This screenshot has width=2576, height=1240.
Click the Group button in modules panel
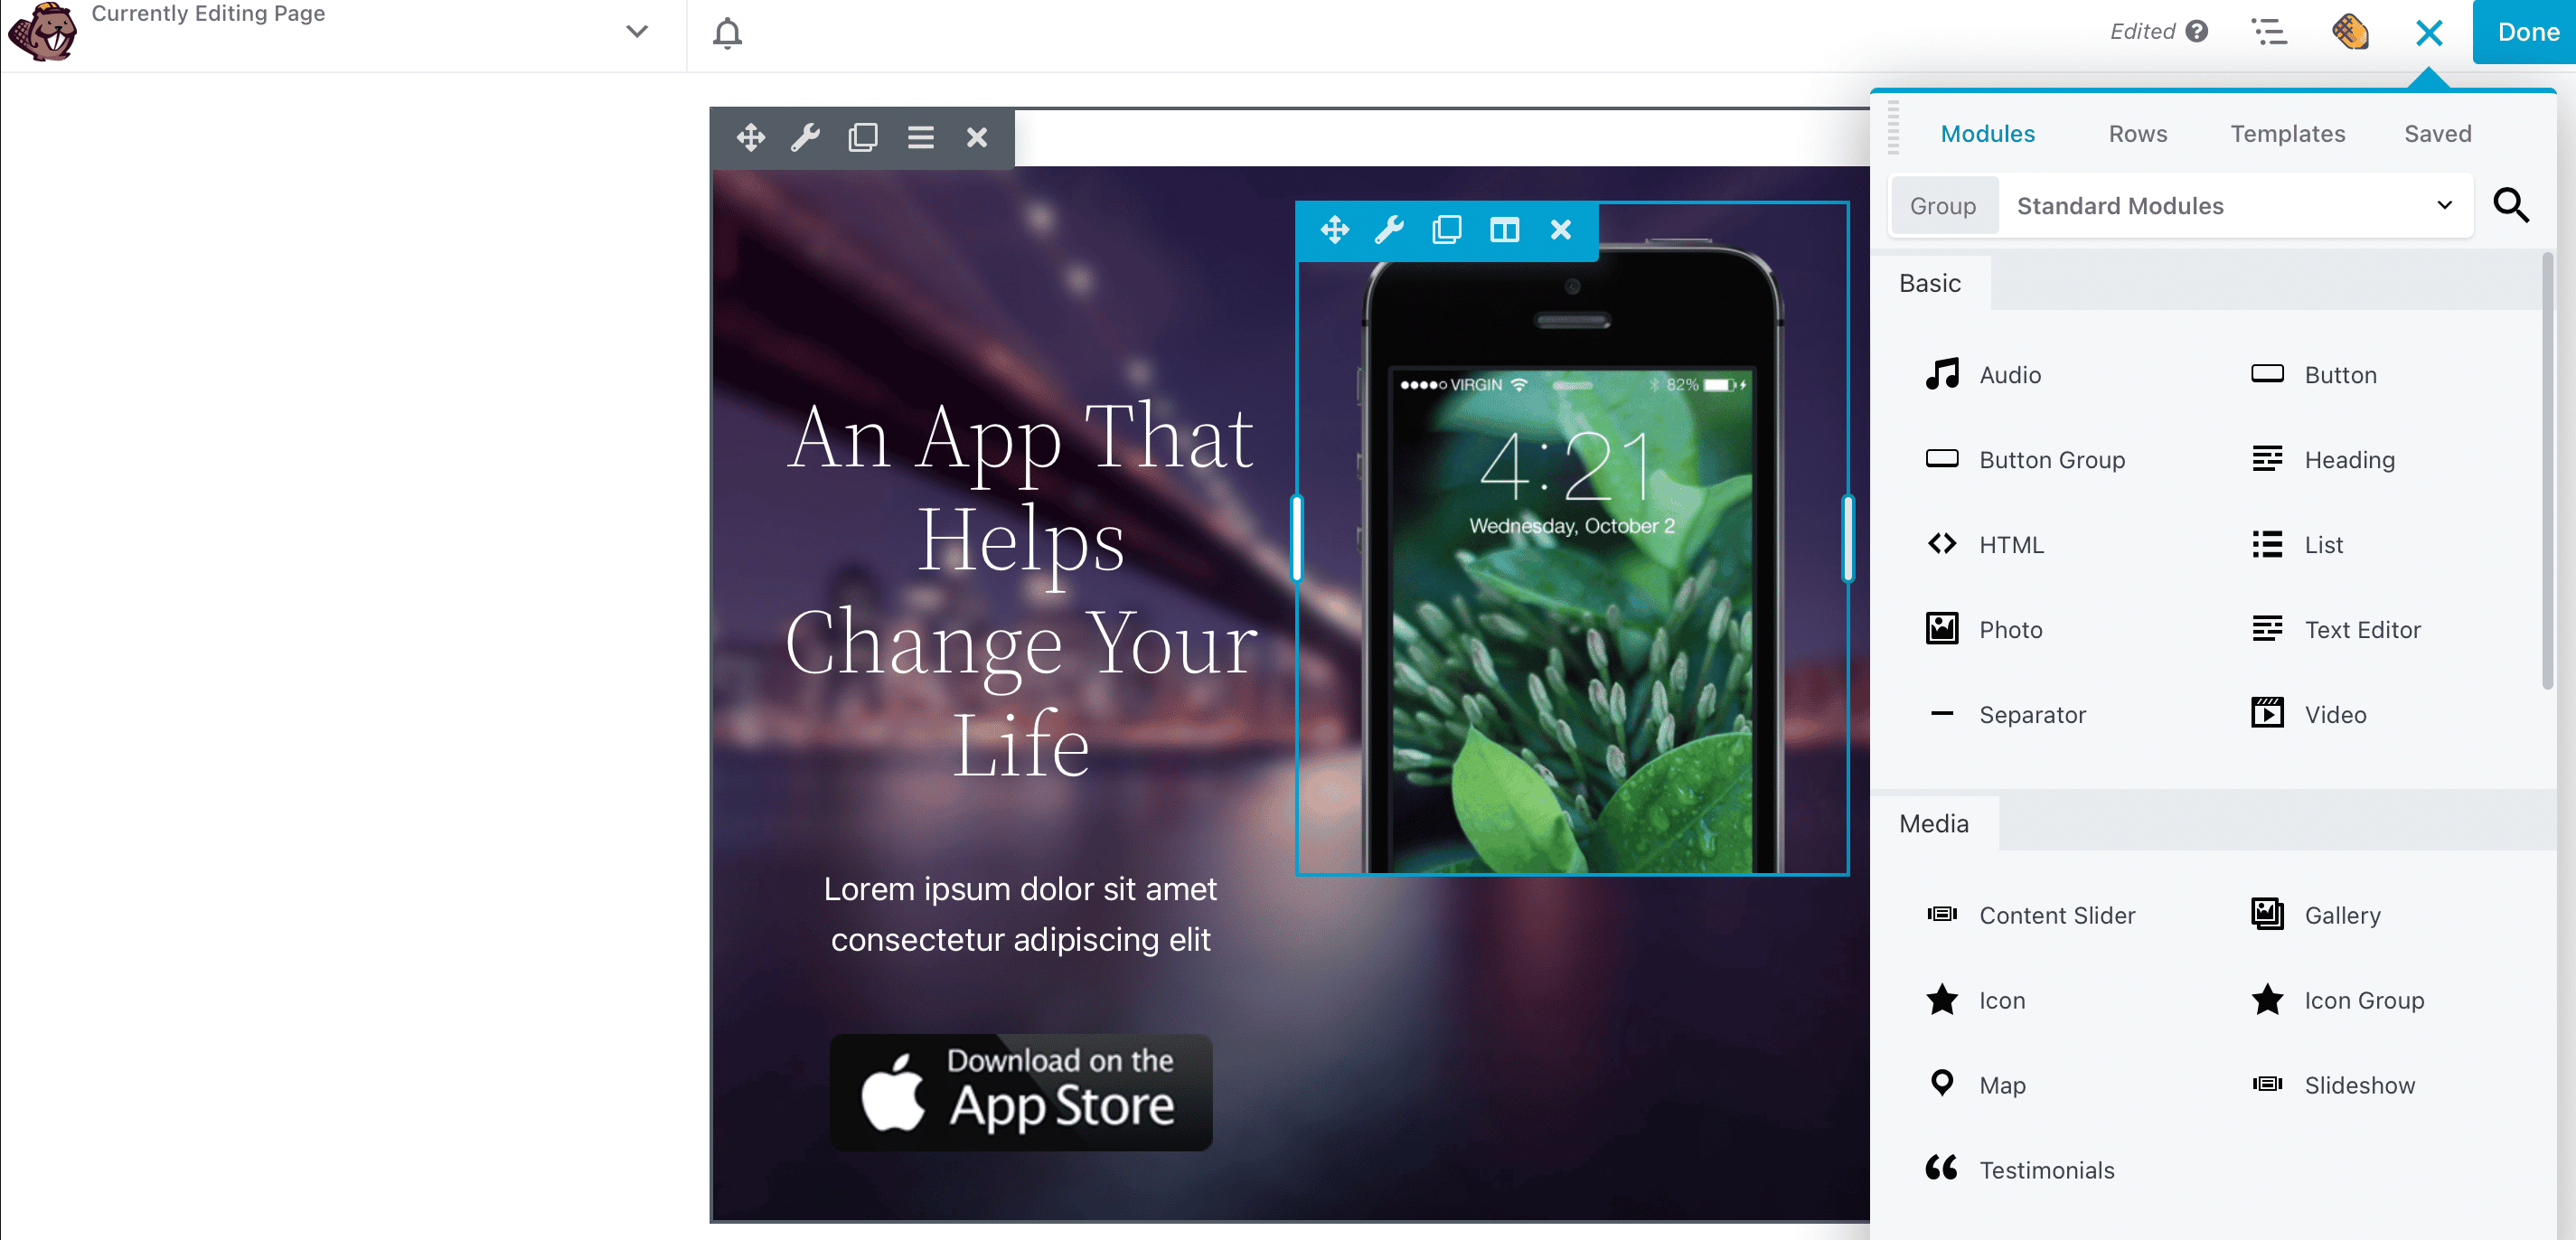click(1943, 205)
